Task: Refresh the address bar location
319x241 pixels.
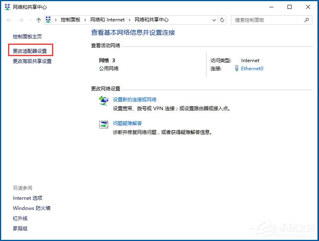Action: pos(222,20)
